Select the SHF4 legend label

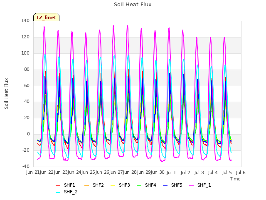tap(150, 185)
